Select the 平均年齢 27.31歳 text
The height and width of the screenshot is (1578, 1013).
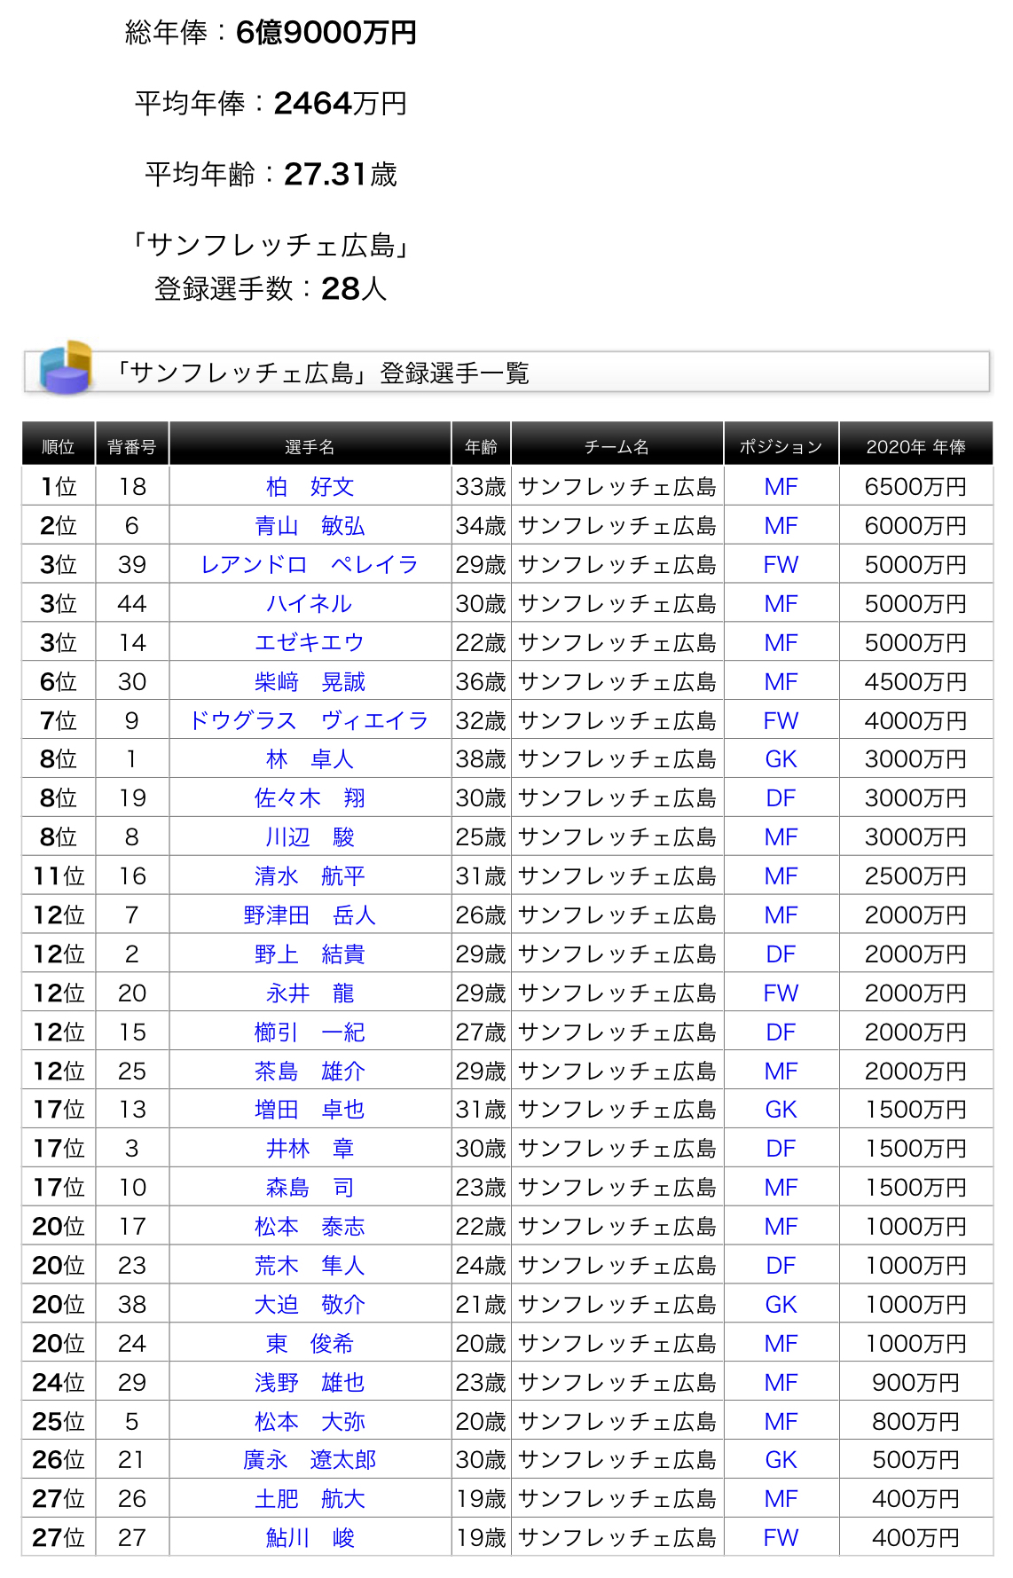(271, 175)
